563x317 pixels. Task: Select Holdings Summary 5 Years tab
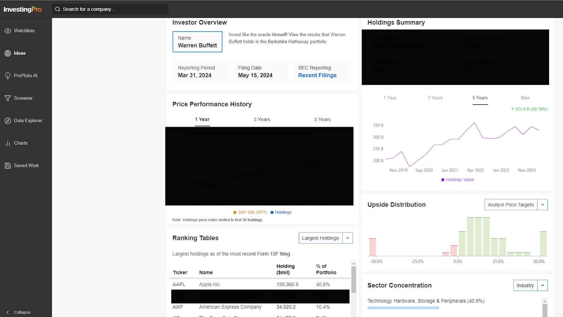[480, 98]
